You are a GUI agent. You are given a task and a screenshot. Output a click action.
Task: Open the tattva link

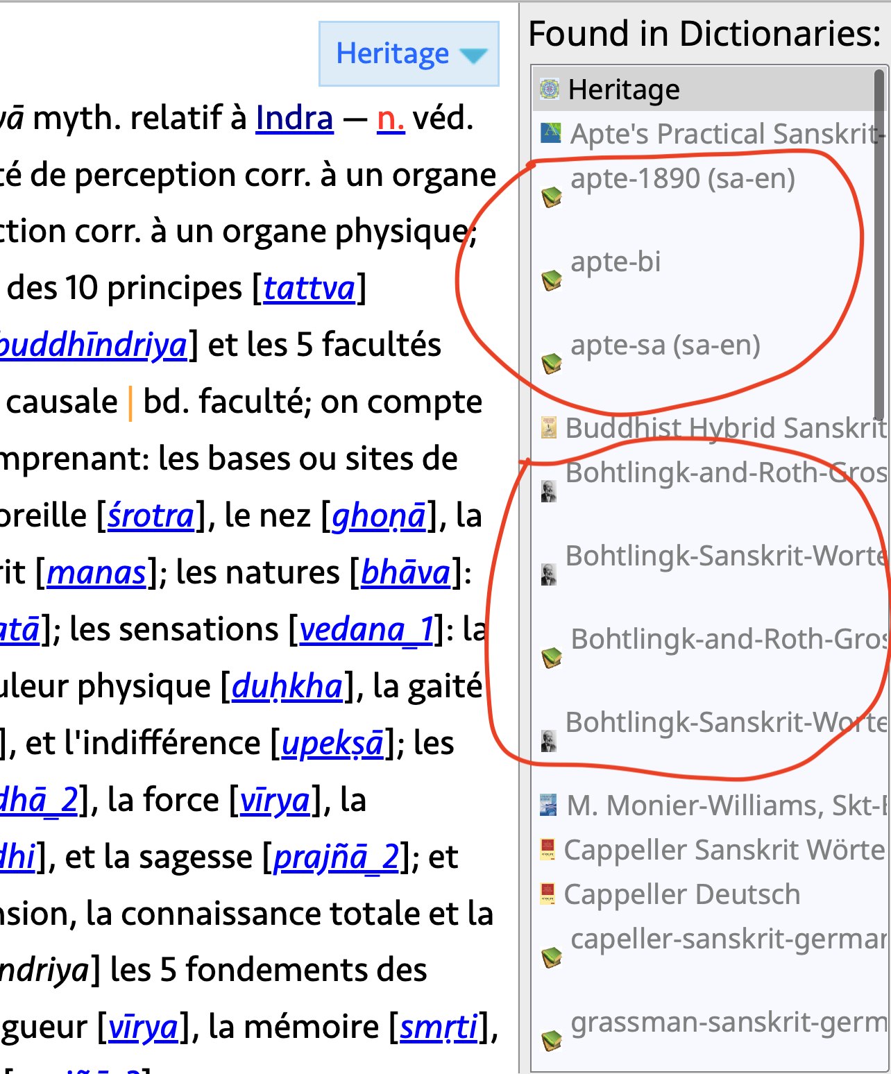[x=309, y=288]
